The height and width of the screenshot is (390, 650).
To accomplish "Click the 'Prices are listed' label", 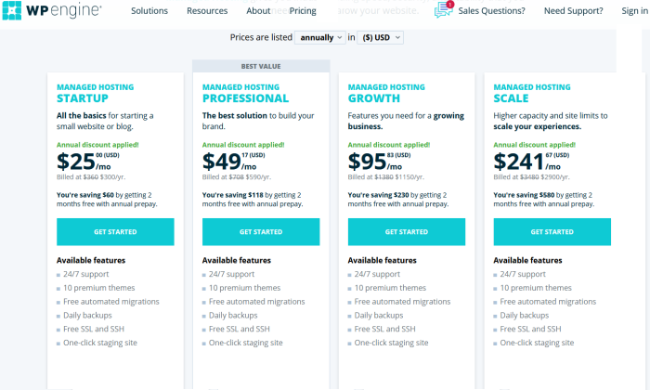I will pyautogui.click(x=261, y=37).
